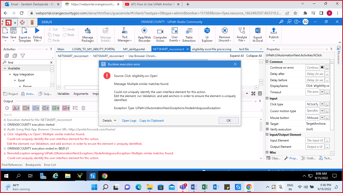The height and width of the screenshot is (193, 343).
Task: Click the Delay after input field
Action: point(315,74)
